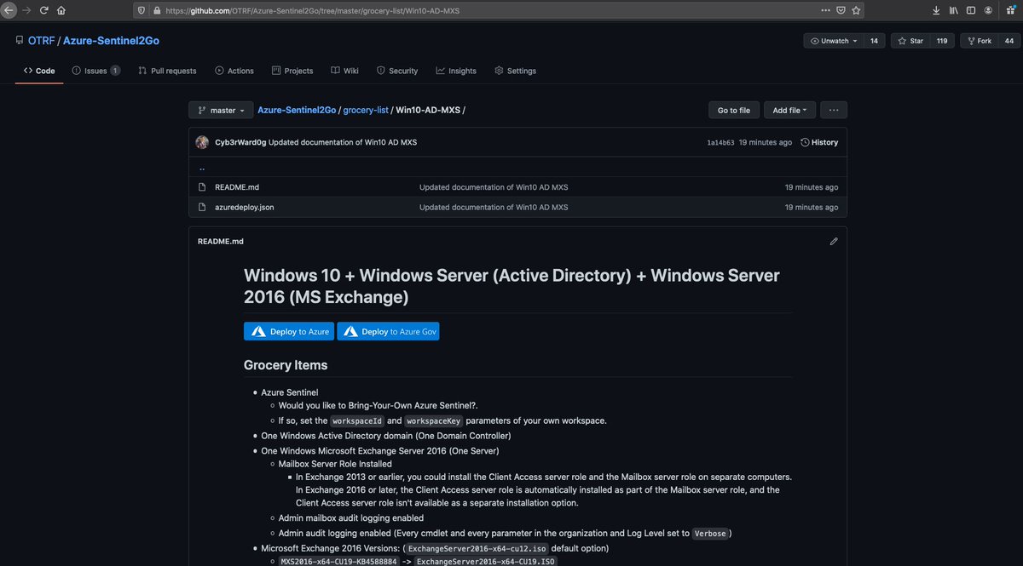Open the OTRF organization link

coord(42,41)
